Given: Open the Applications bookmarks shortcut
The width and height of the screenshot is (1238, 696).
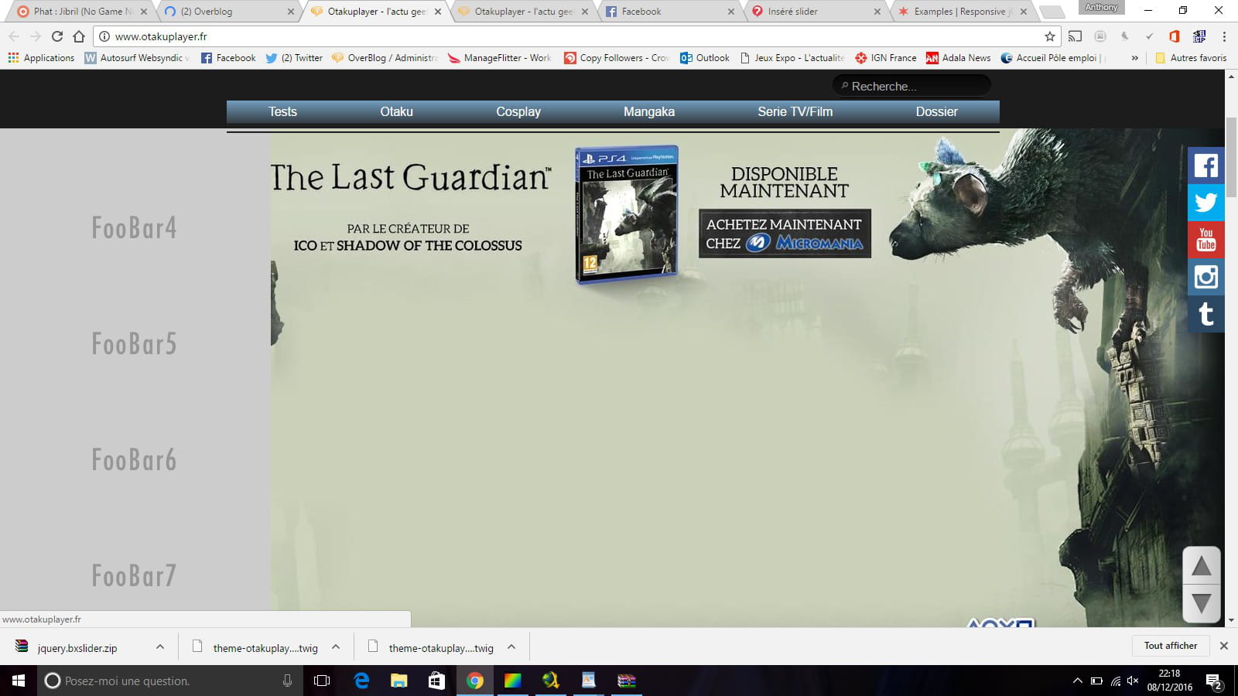Looking at the screenshot, I should [41, 58].
